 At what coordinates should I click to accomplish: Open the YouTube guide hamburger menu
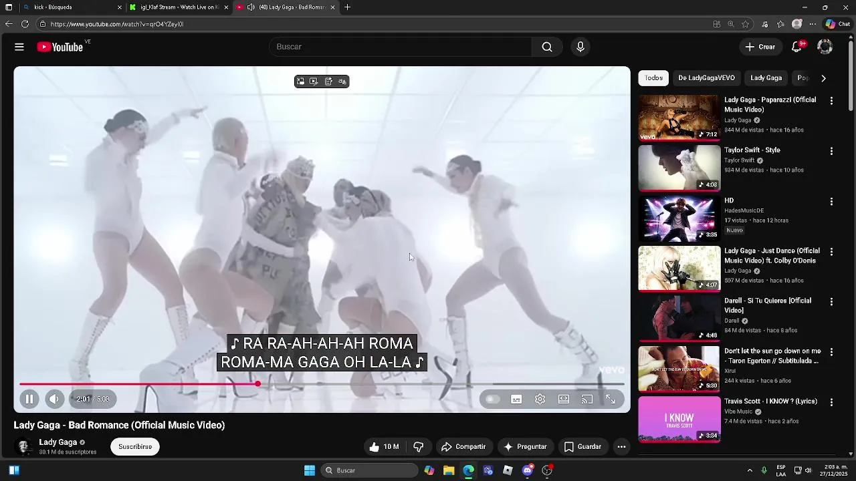(x=19, y=47)
